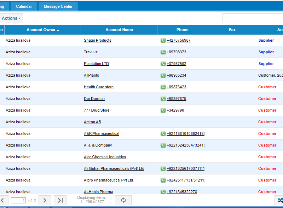Sort by Phone column header
283x208 pixels.
tap(182, 30)
